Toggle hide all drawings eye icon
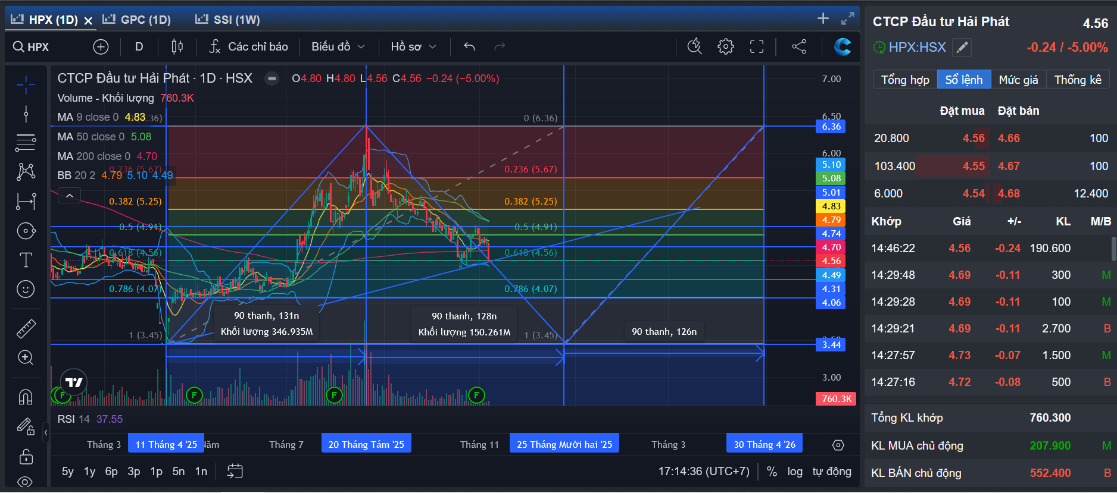 click(26, 482)
